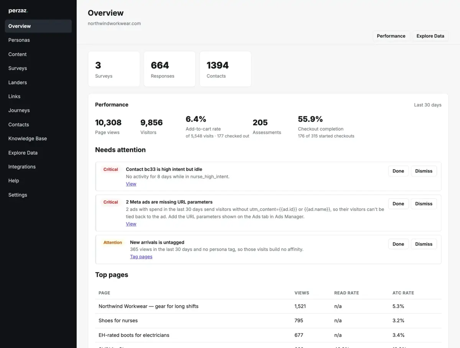Open the Overview sidebar item
The height and width of the screenshot is (348, 460).
pyautogui.click(x=38, y=26)
